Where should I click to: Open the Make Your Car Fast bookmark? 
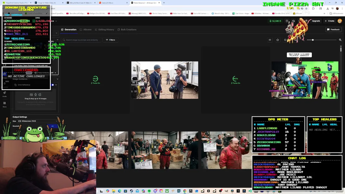pos(179,13)
